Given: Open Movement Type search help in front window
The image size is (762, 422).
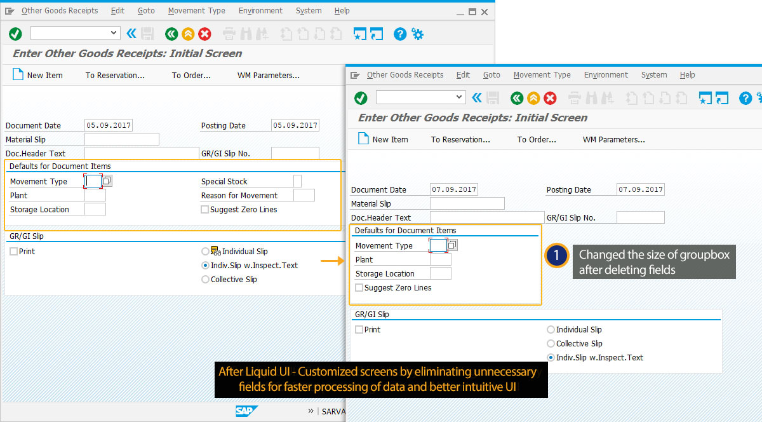Looking at the screenshot, I should pos(452,245).
